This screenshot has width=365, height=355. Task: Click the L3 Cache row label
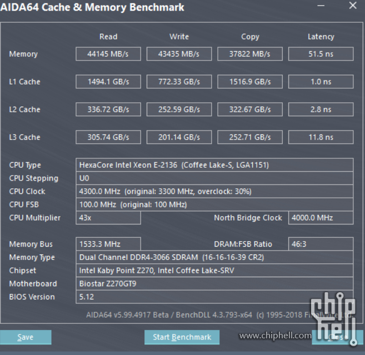24,137
